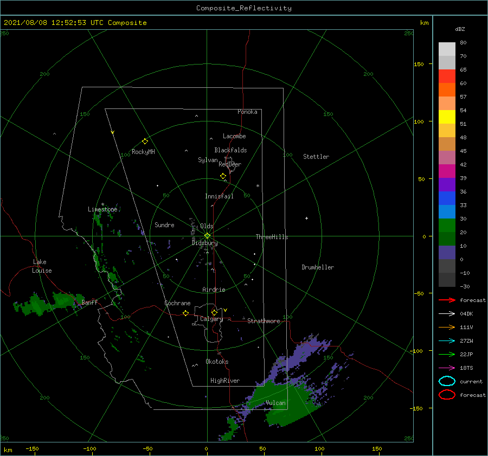
Task: Click the Didsbury label
Action: tap(204, 243)
